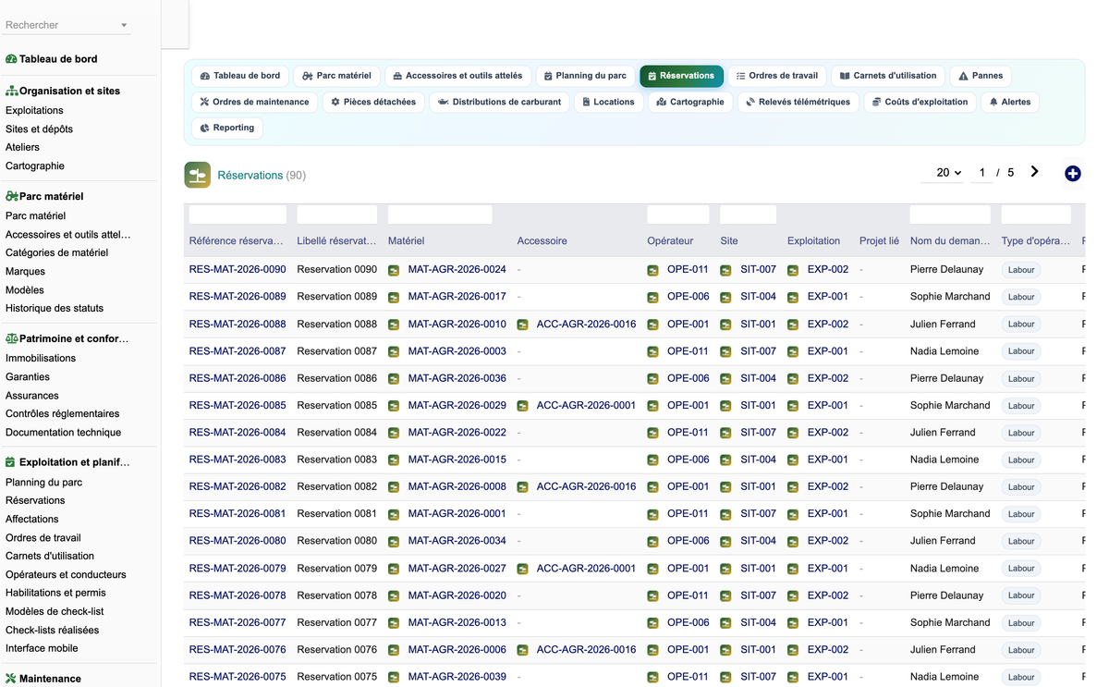Open reservation RES-MAT-2026-0090 link
The width and height of the screenshot is (1109, 687).
pos(238,270)
